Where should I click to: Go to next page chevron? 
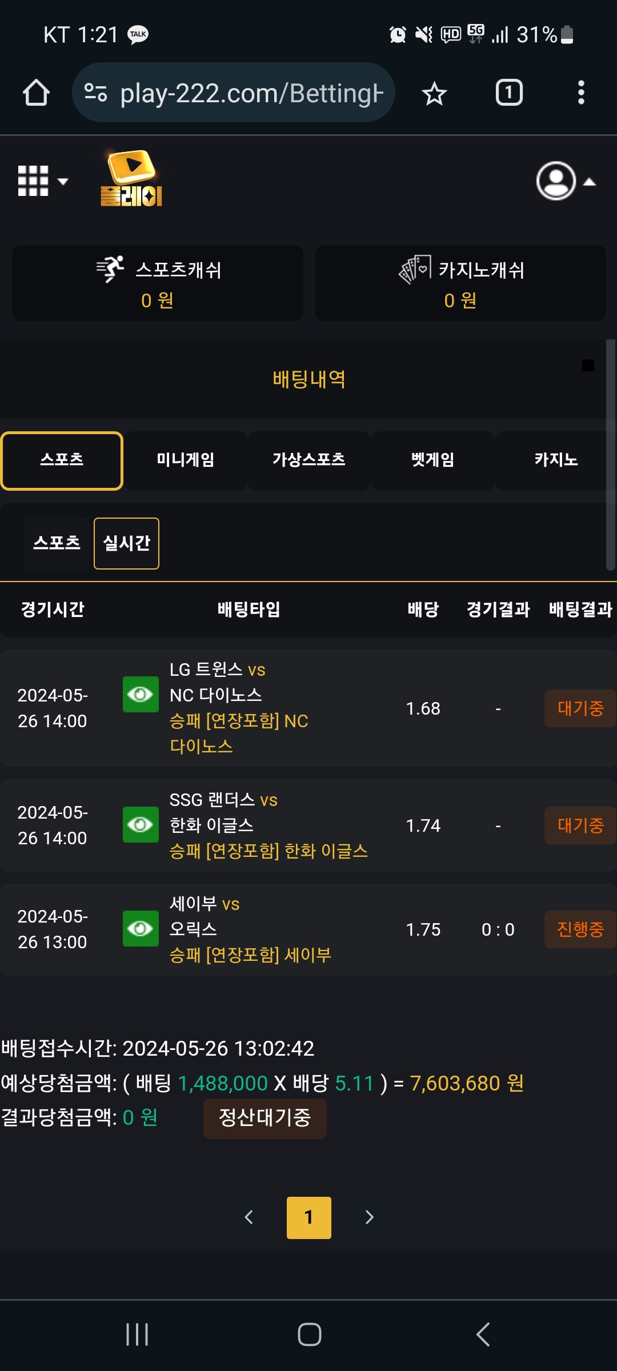pos(369,1217)
